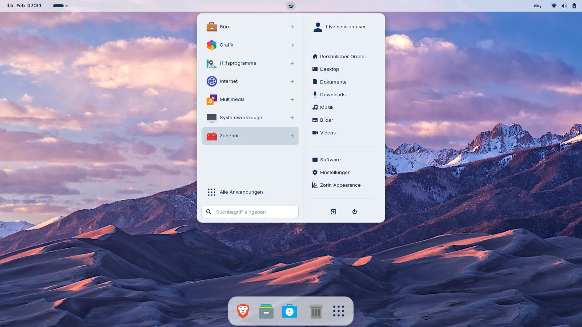The height and width of the screenshot is (327, 582).
Task: Expand the Büro category arrow
Action: (x=292, y=27)
